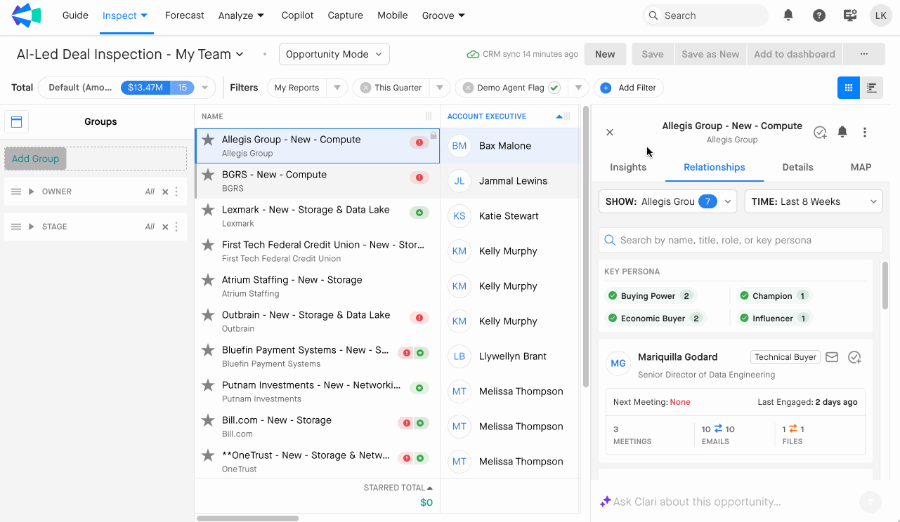Click the horizontal scrollbar under opportunity list
Viewport: 900px width, 522px height.
pyautogui.click(x=247, y=518)
